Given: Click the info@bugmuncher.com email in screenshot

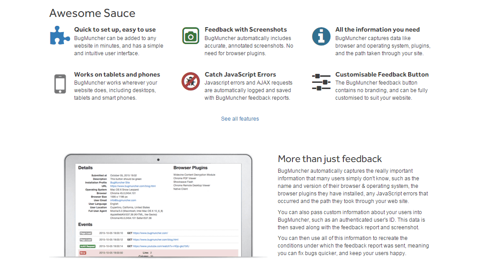Looking at the screenshot, I should coord(123,200).
